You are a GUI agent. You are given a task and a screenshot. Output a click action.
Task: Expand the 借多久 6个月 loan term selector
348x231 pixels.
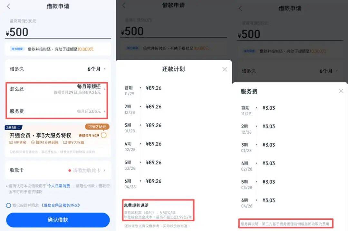click(x=58, y=69)
